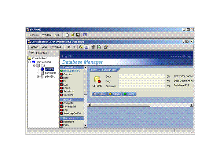220x165 pixels.
Task: Switch database state to Online
Action: click(x=129, y=94)
